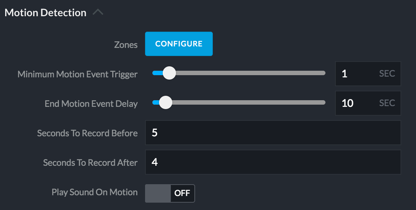Click the SEC unit beside Minimum Motion Event Trigger
416x210 pixels.
coord(387,74)
